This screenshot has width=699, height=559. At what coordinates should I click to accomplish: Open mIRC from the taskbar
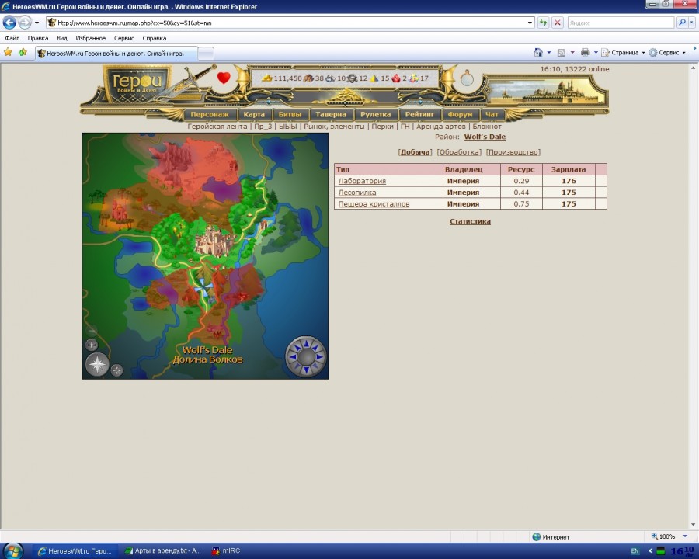click(226, 551)
